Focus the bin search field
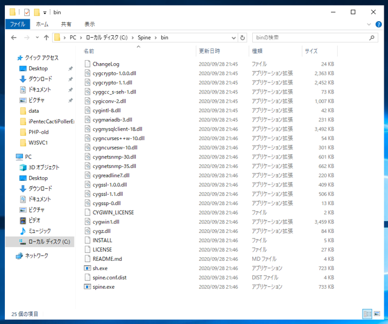Viewport: 388px width, 324px height. [x=315, y=38]
